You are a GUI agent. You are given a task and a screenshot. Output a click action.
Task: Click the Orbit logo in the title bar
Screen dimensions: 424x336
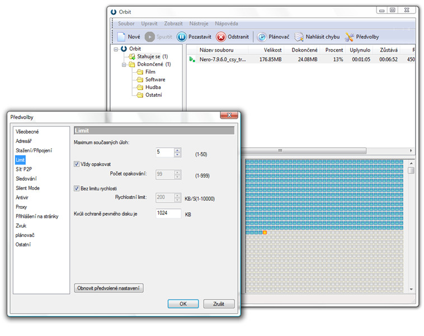(114, 12)
